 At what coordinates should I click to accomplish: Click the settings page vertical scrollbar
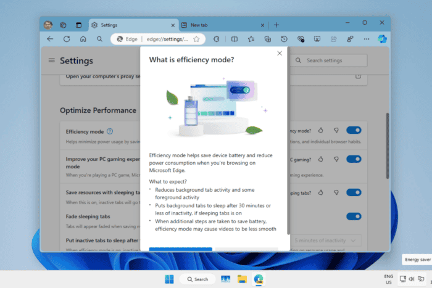click(x=388, y=146)
